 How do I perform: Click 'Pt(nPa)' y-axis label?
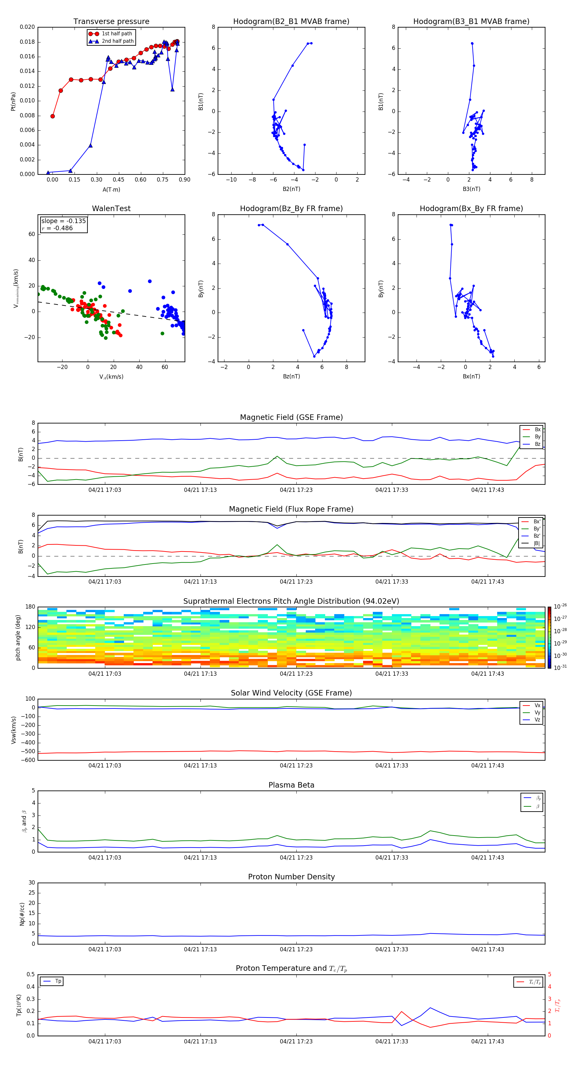[13, 101]
